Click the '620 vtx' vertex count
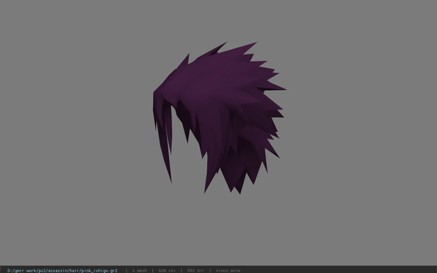Image resolution: width=437 pixels, height=273 pixels. point(167,271)
